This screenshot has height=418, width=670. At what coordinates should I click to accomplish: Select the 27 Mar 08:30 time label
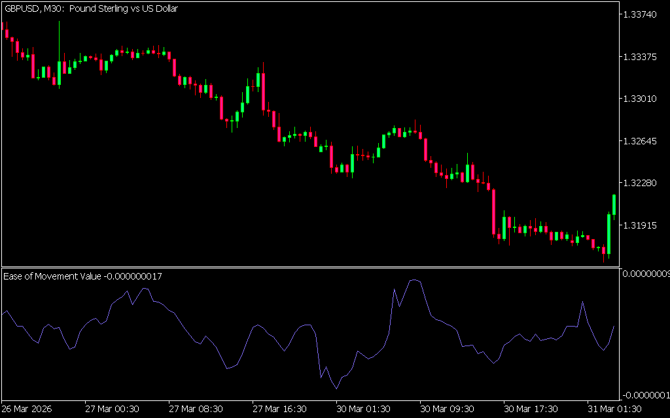(196, 410)
